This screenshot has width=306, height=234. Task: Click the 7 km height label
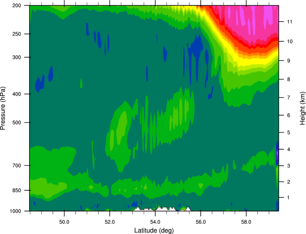(x=289, y=98)
